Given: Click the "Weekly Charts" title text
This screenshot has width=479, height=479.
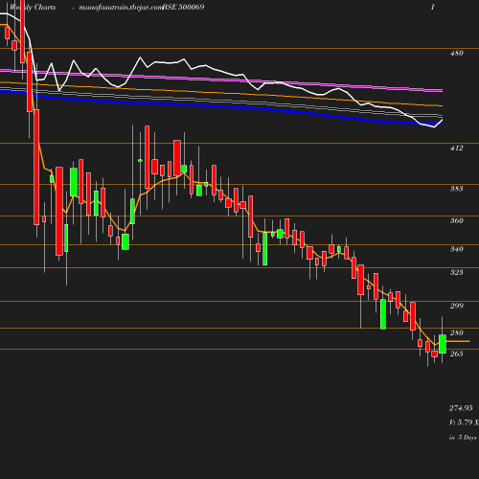Looking at the screenshot, I should (x=33, y=8).
